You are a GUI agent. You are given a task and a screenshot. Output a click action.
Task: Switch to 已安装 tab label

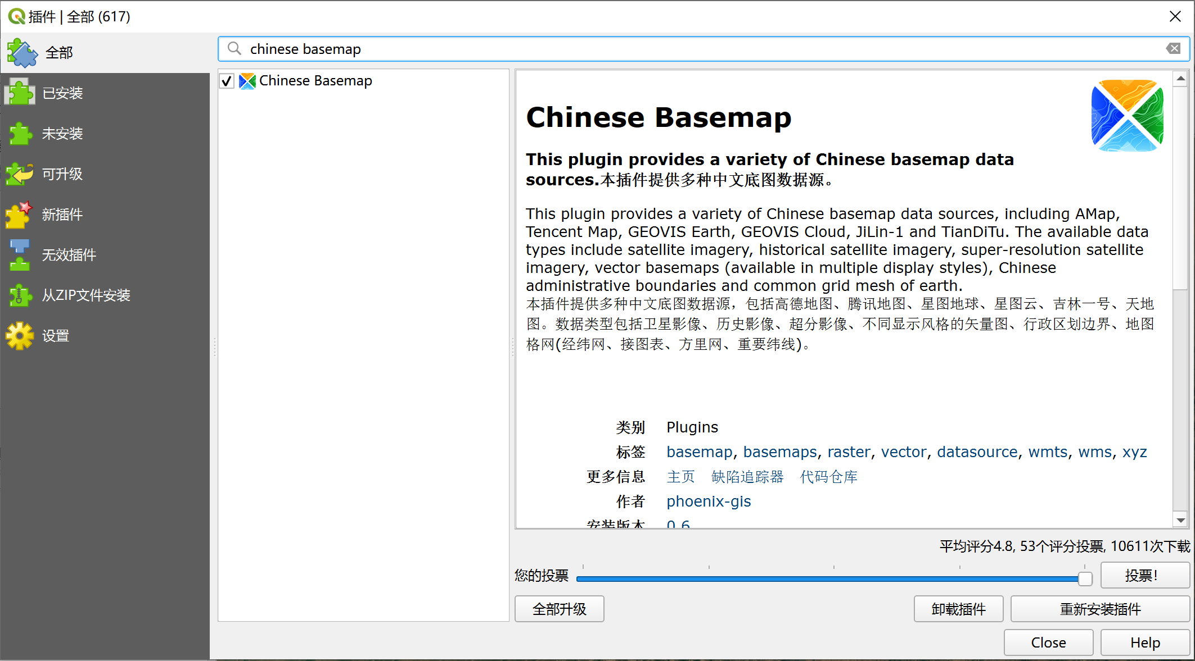[x=62, y=93]
